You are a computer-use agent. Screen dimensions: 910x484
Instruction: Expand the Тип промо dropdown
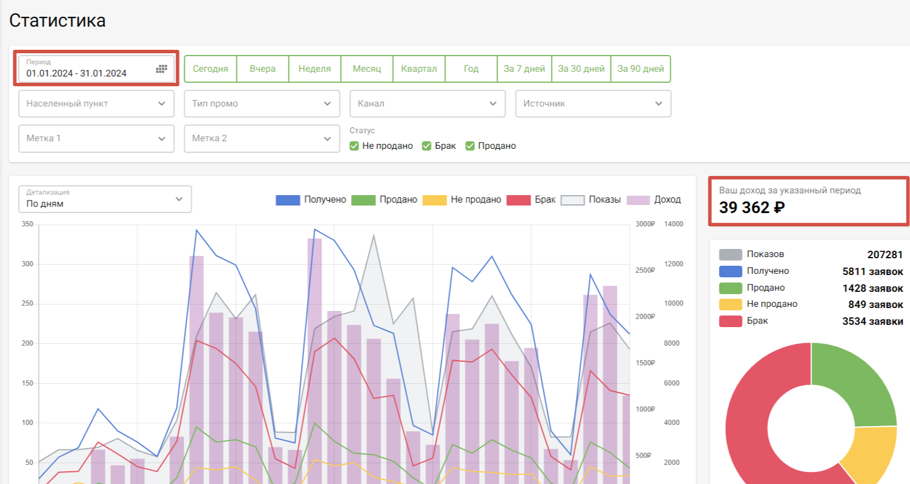click(x=262, y=104)
